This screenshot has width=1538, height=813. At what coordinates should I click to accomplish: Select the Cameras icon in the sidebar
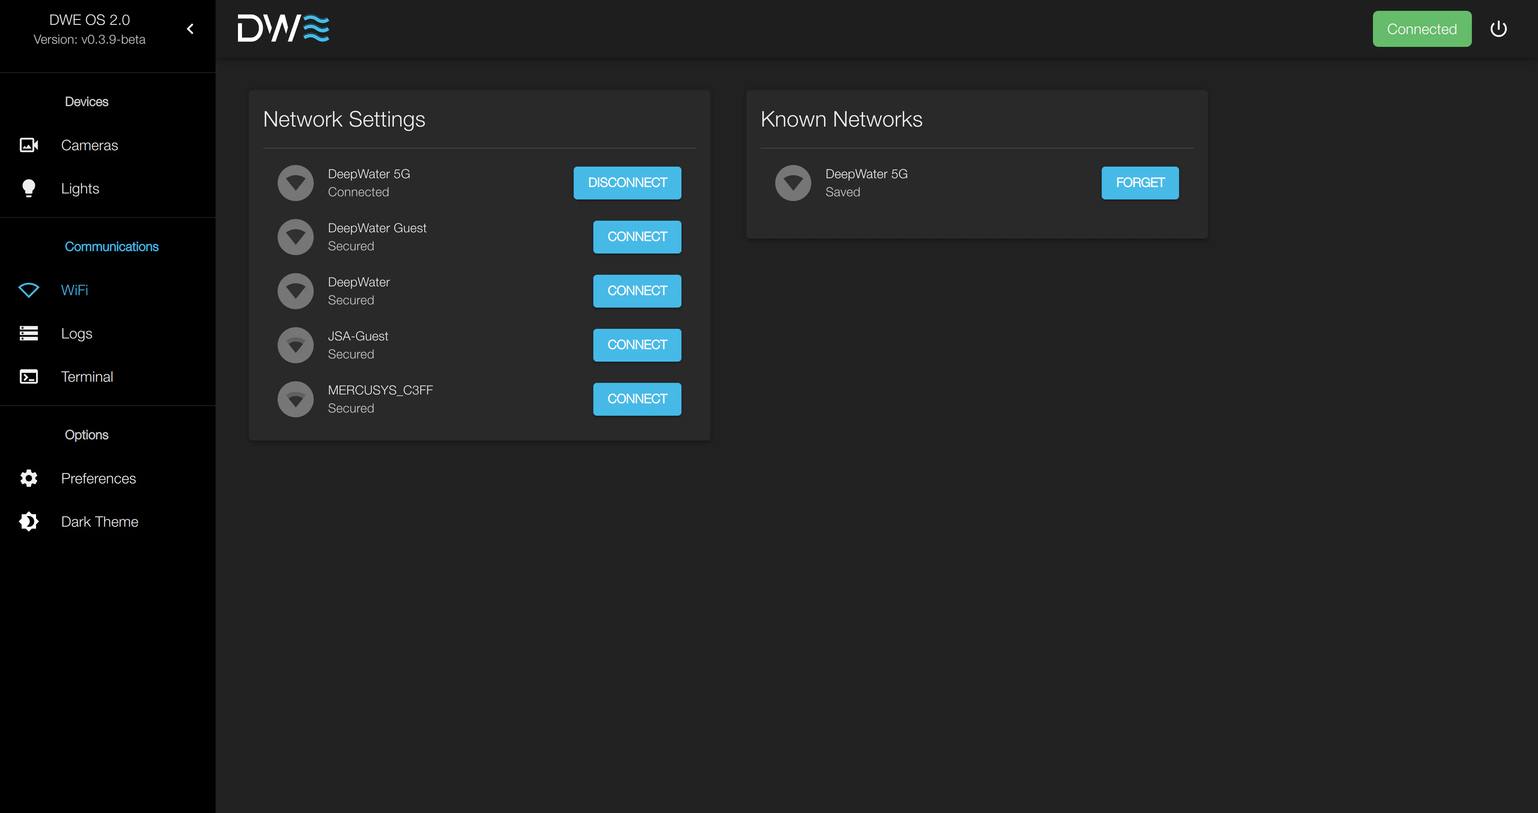[x=29, y=145]
